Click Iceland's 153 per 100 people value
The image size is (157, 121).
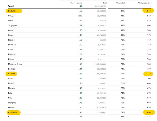[80, 40]
